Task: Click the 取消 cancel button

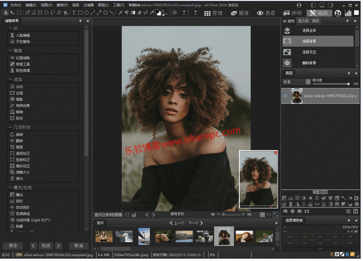Action: 78,245
